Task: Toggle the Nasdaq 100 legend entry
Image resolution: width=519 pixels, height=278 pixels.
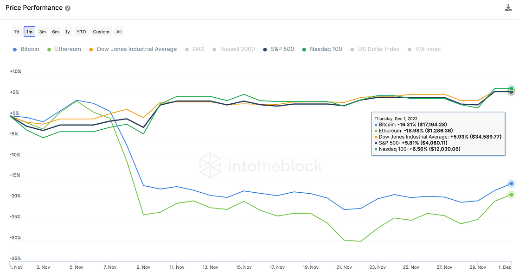Action: coord(322,49)
